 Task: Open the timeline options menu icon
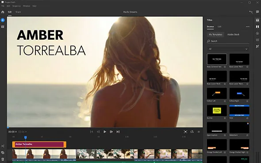click(x=199, y=132)
